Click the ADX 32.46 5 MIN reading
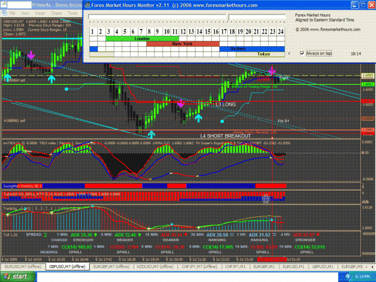The height and width of the screenshot is (282, 376). coord(128,235)
